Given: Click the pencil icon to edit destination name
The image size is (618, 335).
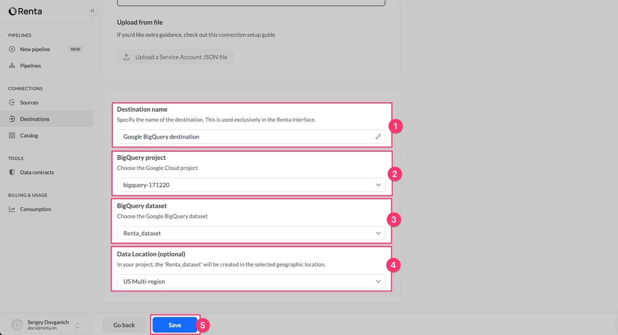Looking at the screenshot, I should click(x=377, y=136).
